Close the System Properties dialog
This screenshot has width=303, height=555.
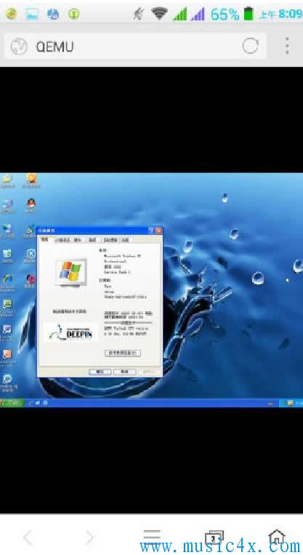tap(158, 231)
